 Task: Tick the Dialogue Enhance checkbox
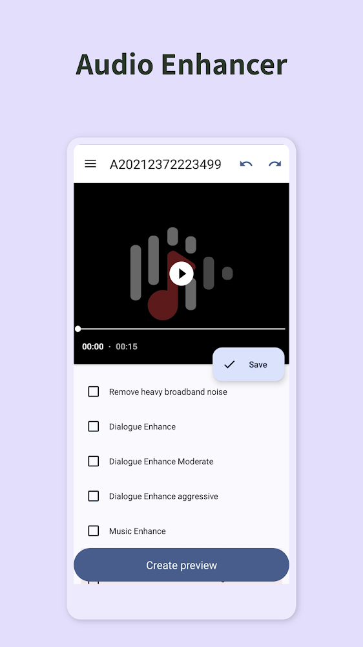[94, 426]
